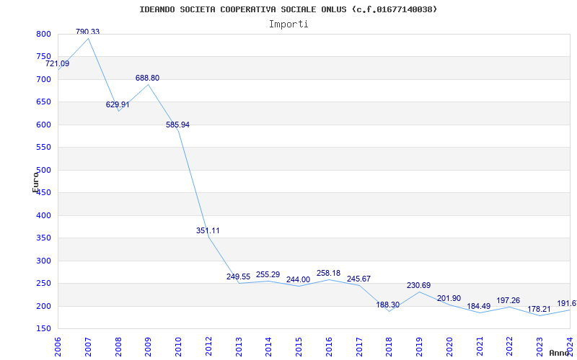Select the 188.30 data label
The width and height of the screenshot is (577, 360).
coord(388,305)
